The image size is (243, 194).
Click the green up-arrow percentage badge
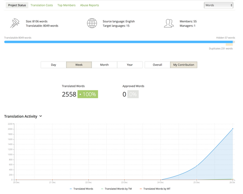coord(88,94)
